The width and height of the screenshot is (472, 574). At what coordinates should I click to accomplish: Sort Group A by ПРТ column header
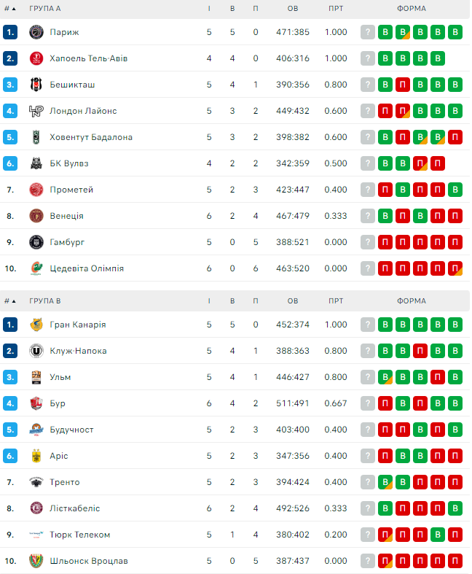[x=336, y=9]
